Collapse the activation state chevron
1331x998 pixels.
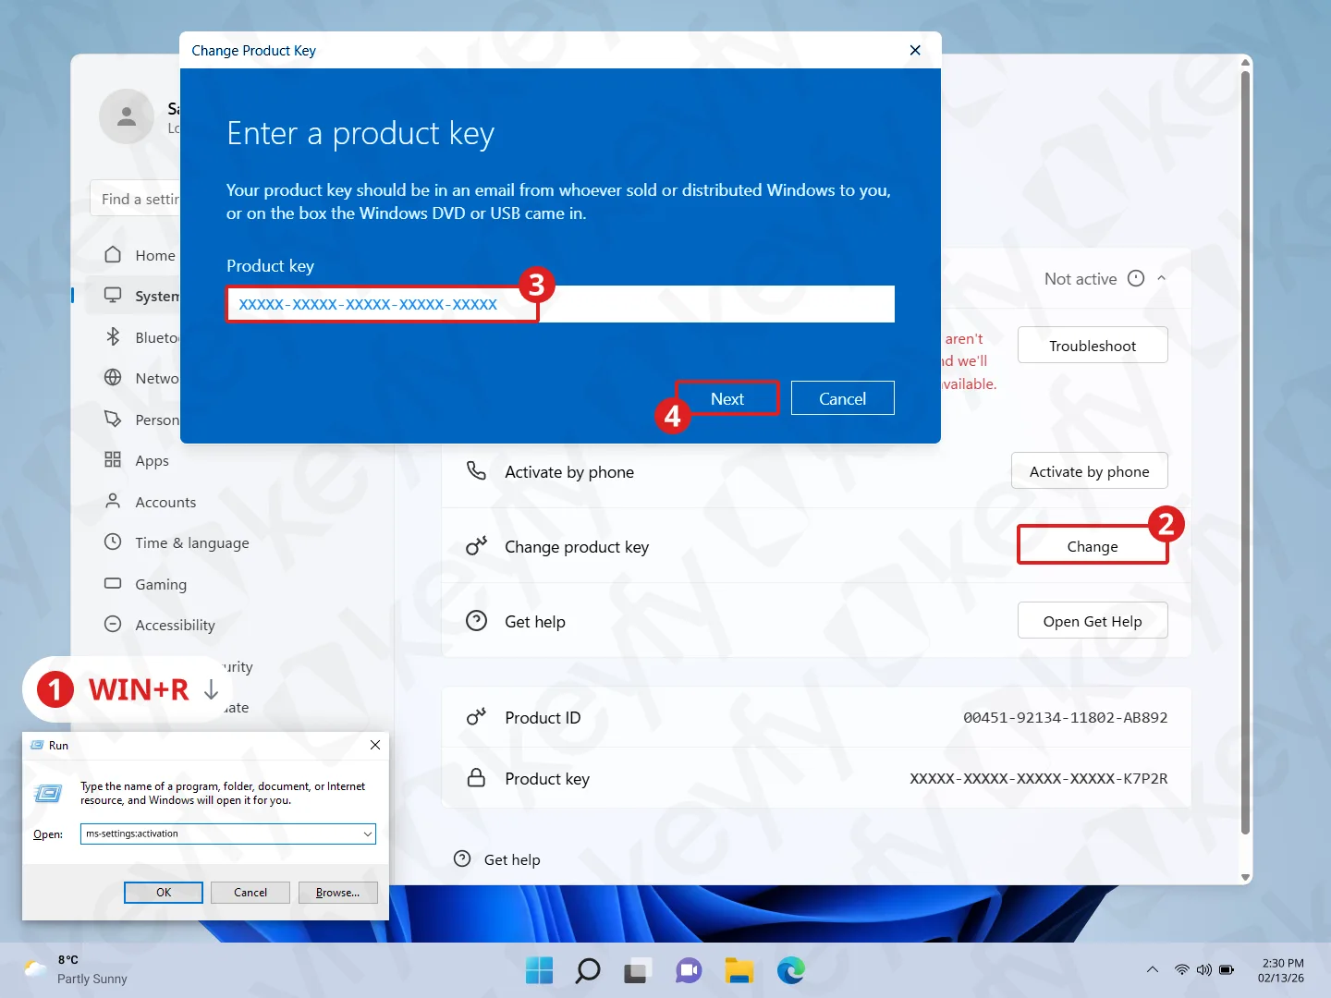(x=1162, y=278)
